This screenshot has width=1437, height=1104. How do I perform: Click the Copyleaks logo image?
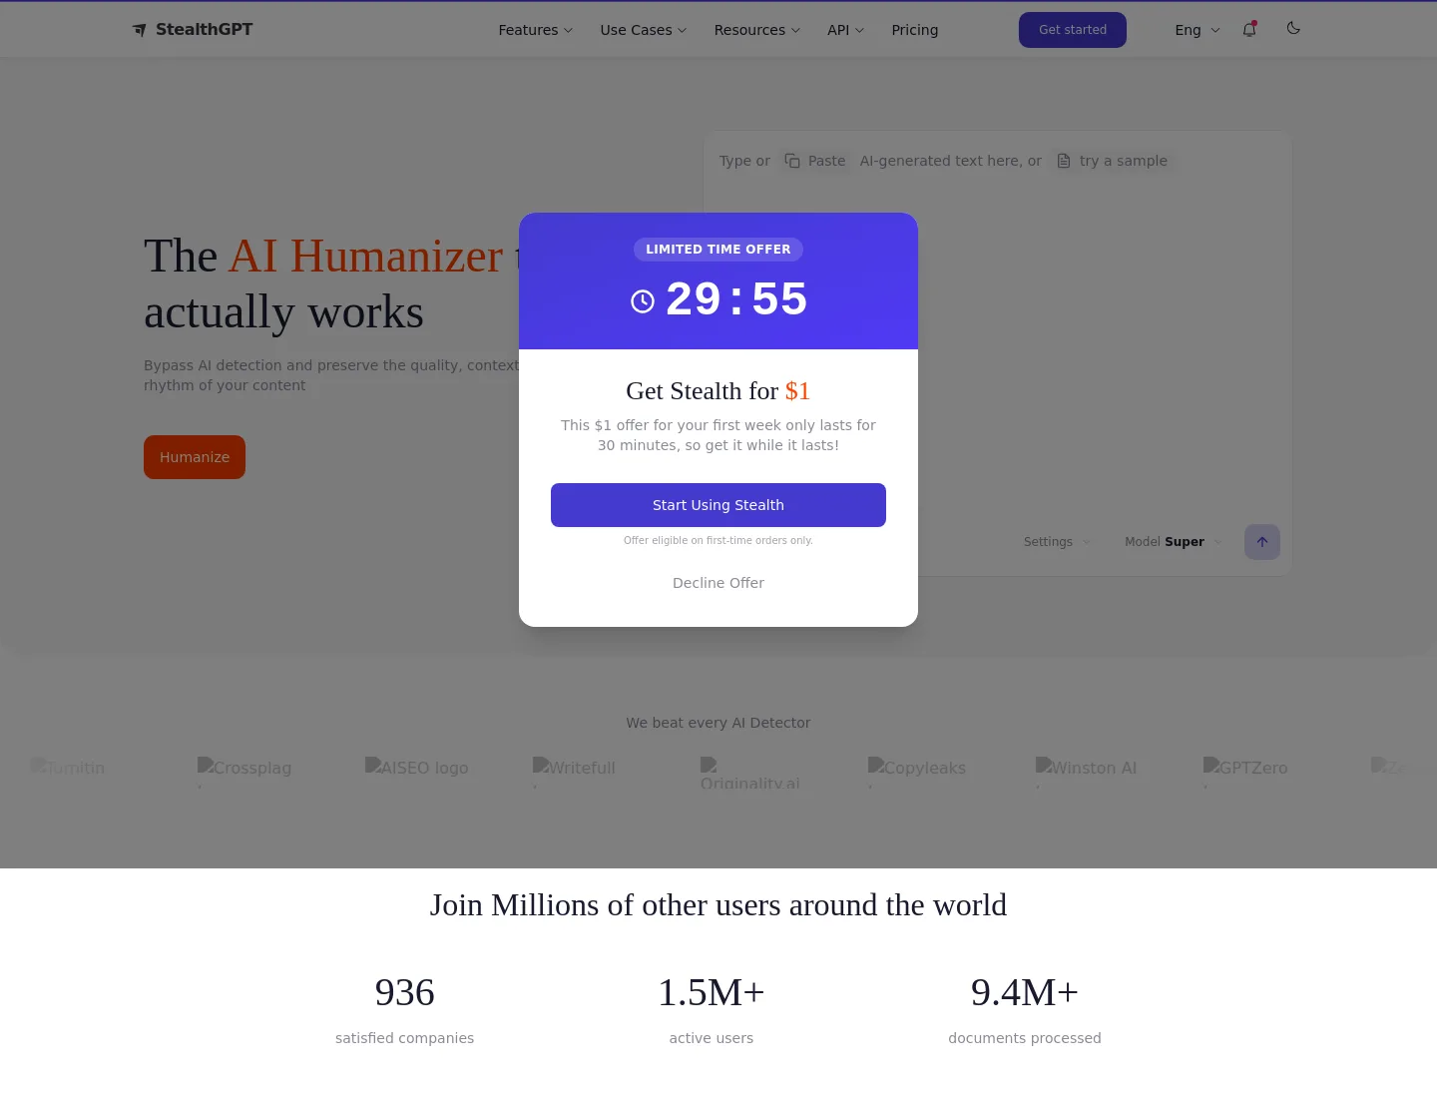coord(917,768)
